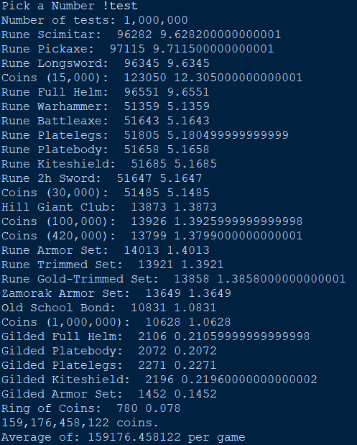Click the 'Pick a Number !test' header line
The image size is (357, 445).
click(70, 6)
